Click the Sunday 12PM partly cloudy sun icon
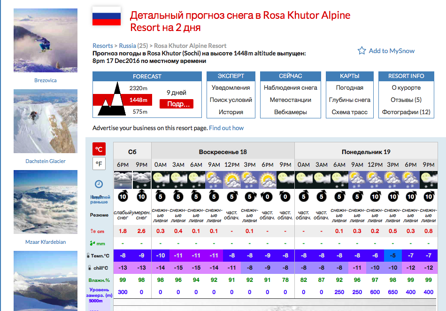The image size is (446, 311). click(232, 180)
